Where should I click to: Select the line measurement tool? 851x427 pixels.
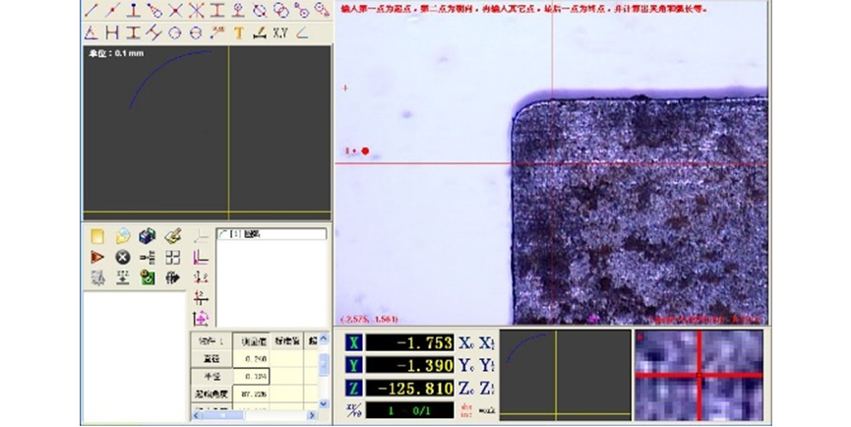91,11
